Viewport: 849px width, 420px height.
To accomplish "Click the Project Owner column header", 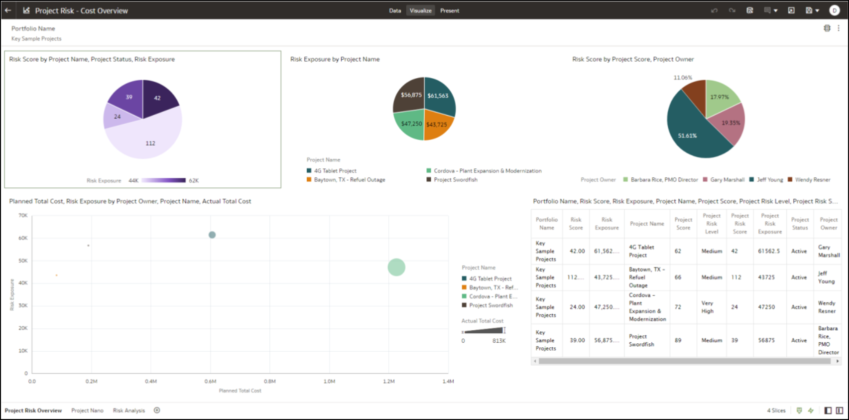I will 829,224.
